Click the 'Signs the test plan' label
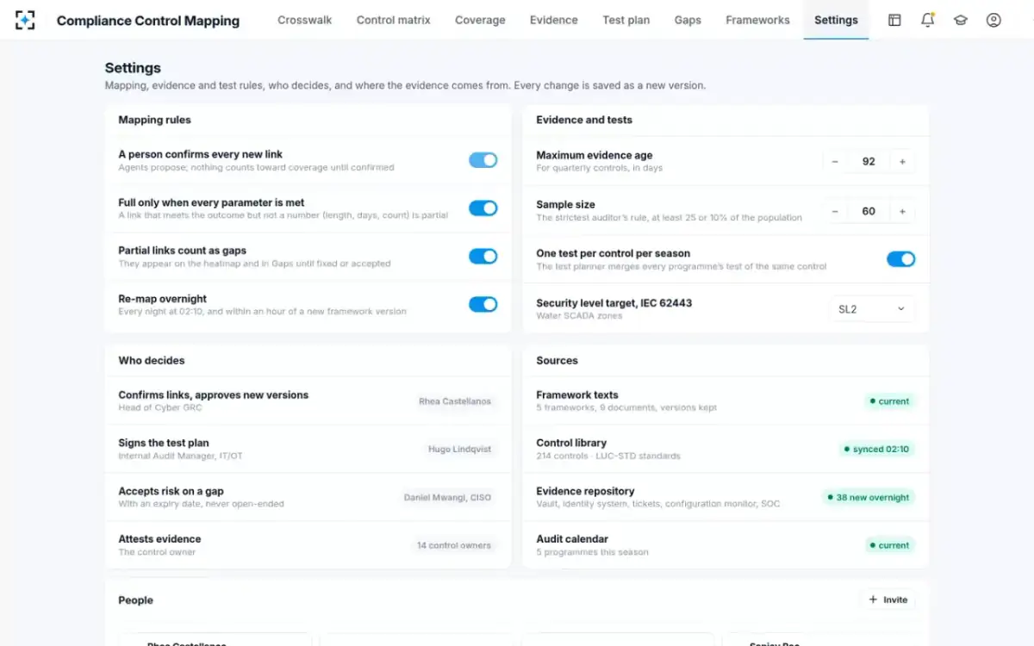The image size is (1034, 646). [164, 443]
